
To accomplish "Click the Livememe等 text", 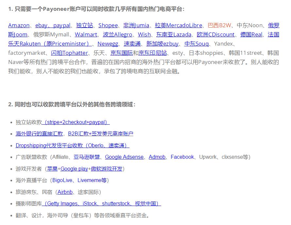I will pyautogui.click(x=92, y=180).
